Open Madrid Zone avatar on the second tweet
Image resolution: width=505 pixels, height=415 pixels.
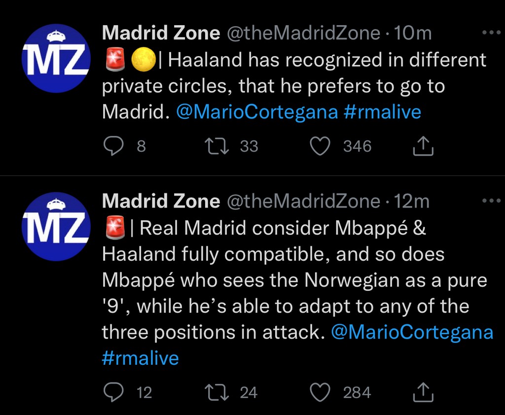coord(56,226)
